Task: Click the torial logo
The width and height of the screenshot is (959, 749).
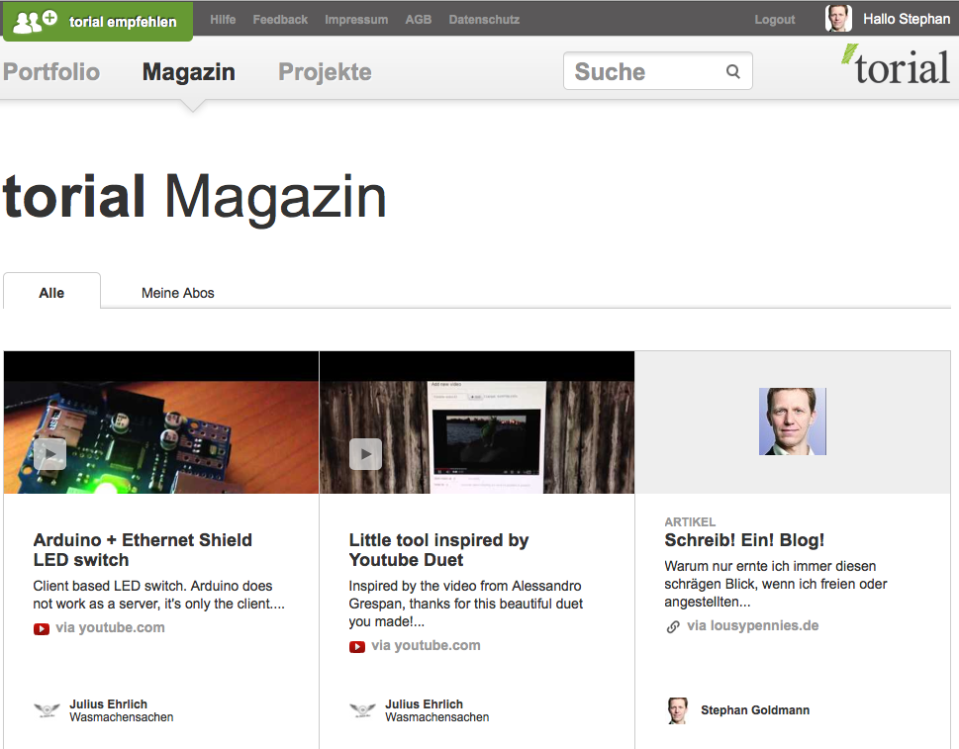Action: (896, 65)
